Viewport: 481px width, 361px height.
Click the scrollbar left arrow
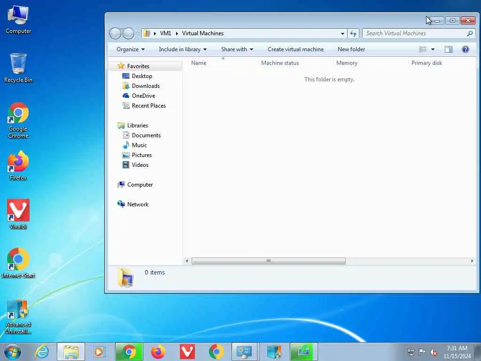coord(187,261)
